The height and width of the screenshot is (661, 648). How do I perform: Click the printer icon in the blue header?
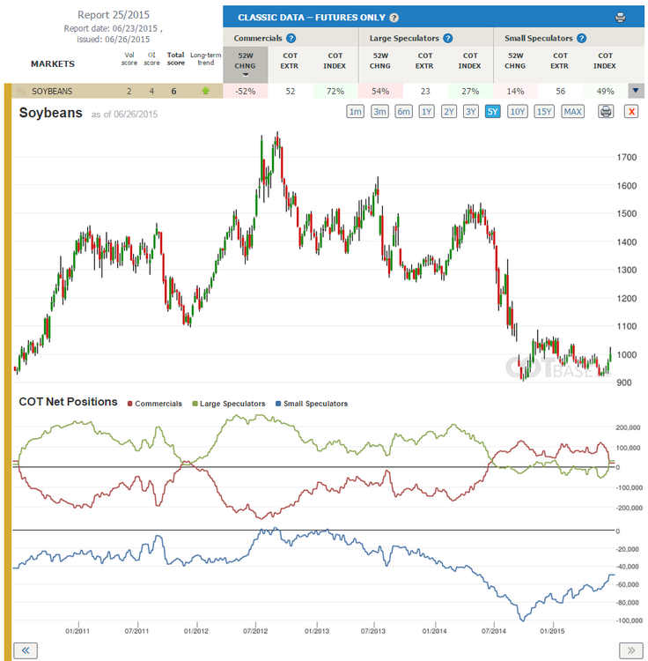(x=620, y=18)
